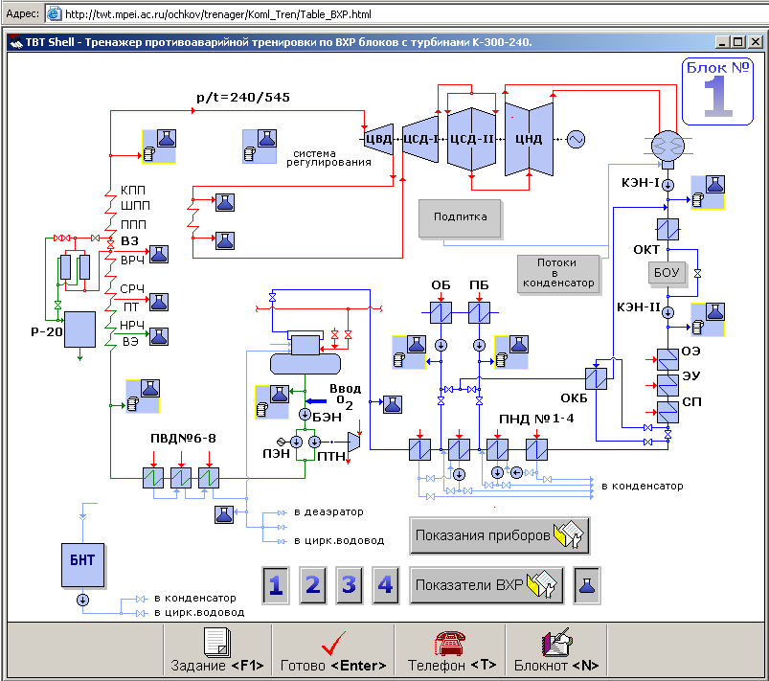769x681 pixels.
Task: Click the generator symbol right of ЦНД
Action: [x=576, y=139]
